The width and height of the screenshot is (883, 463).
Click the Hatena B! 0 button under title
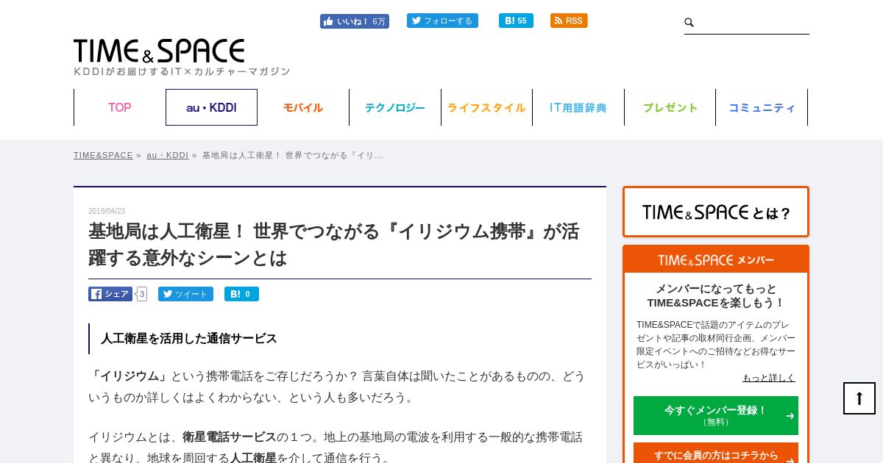tap(241, 294)
